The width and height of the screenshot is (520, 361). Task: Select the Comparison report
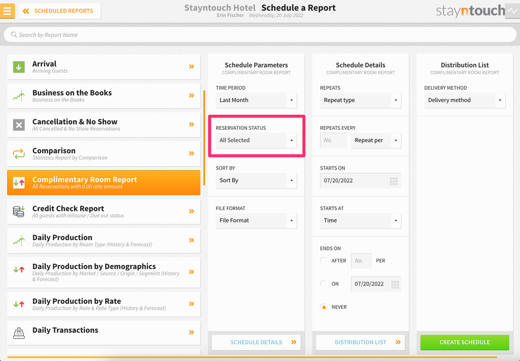pyautogui.click(x=104, y=153)
